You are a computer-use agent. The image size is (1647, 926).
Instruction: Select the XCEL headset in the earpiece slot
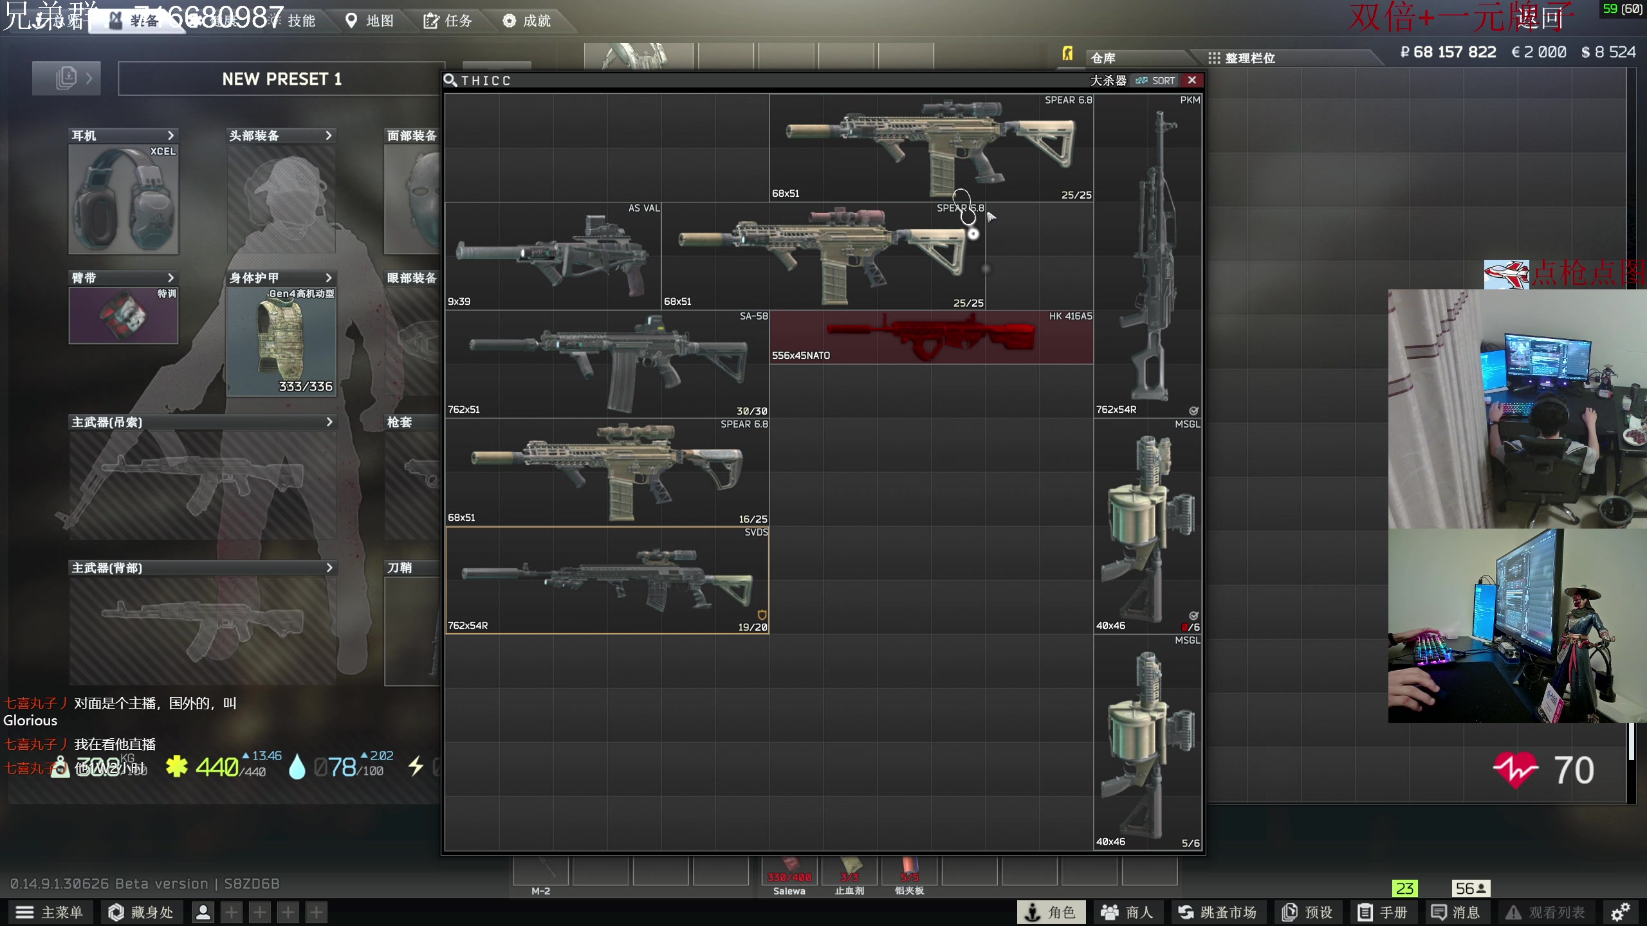[x=124, y=199]
